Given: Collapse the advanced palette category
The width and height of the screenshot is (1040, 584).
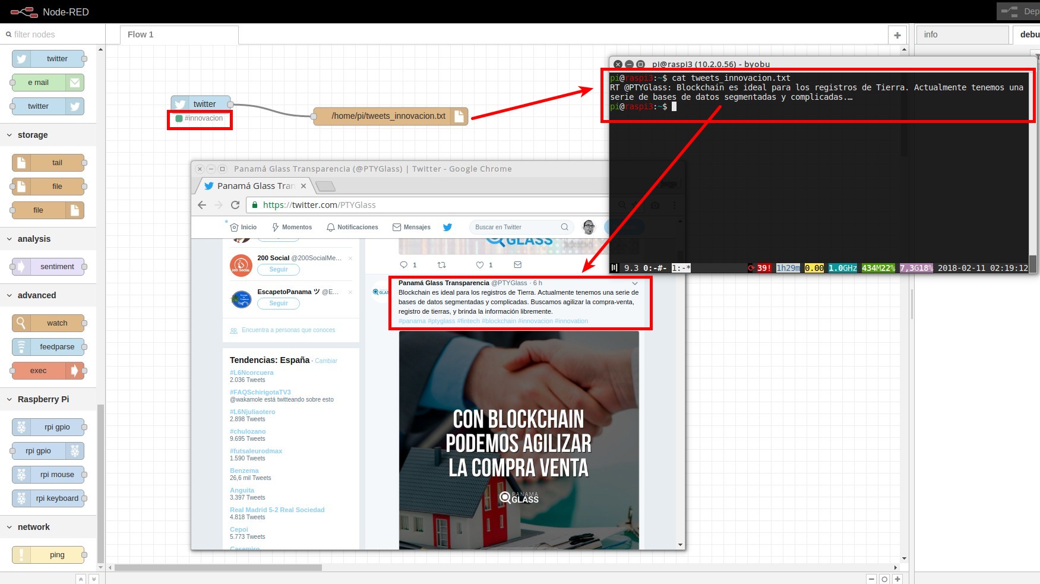Looking at the screenshot, I should (10, 295).
